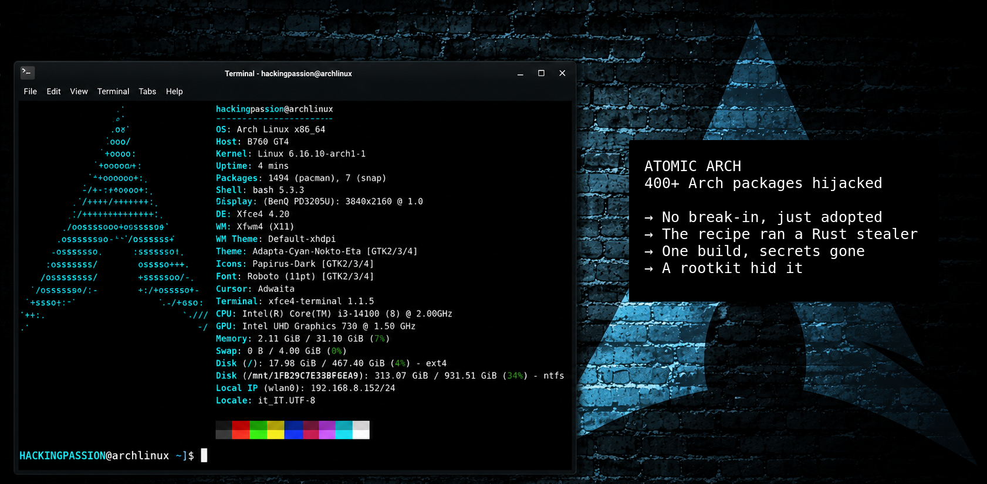This screenshot has height=484, width=987.
Task: Click the Terminal xfce4-terminal 1.1.5 line
Action: tap(295, 301)
